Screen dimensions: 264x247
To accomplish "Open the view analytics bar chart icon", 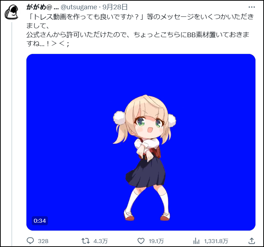I will tap(196, 241).
